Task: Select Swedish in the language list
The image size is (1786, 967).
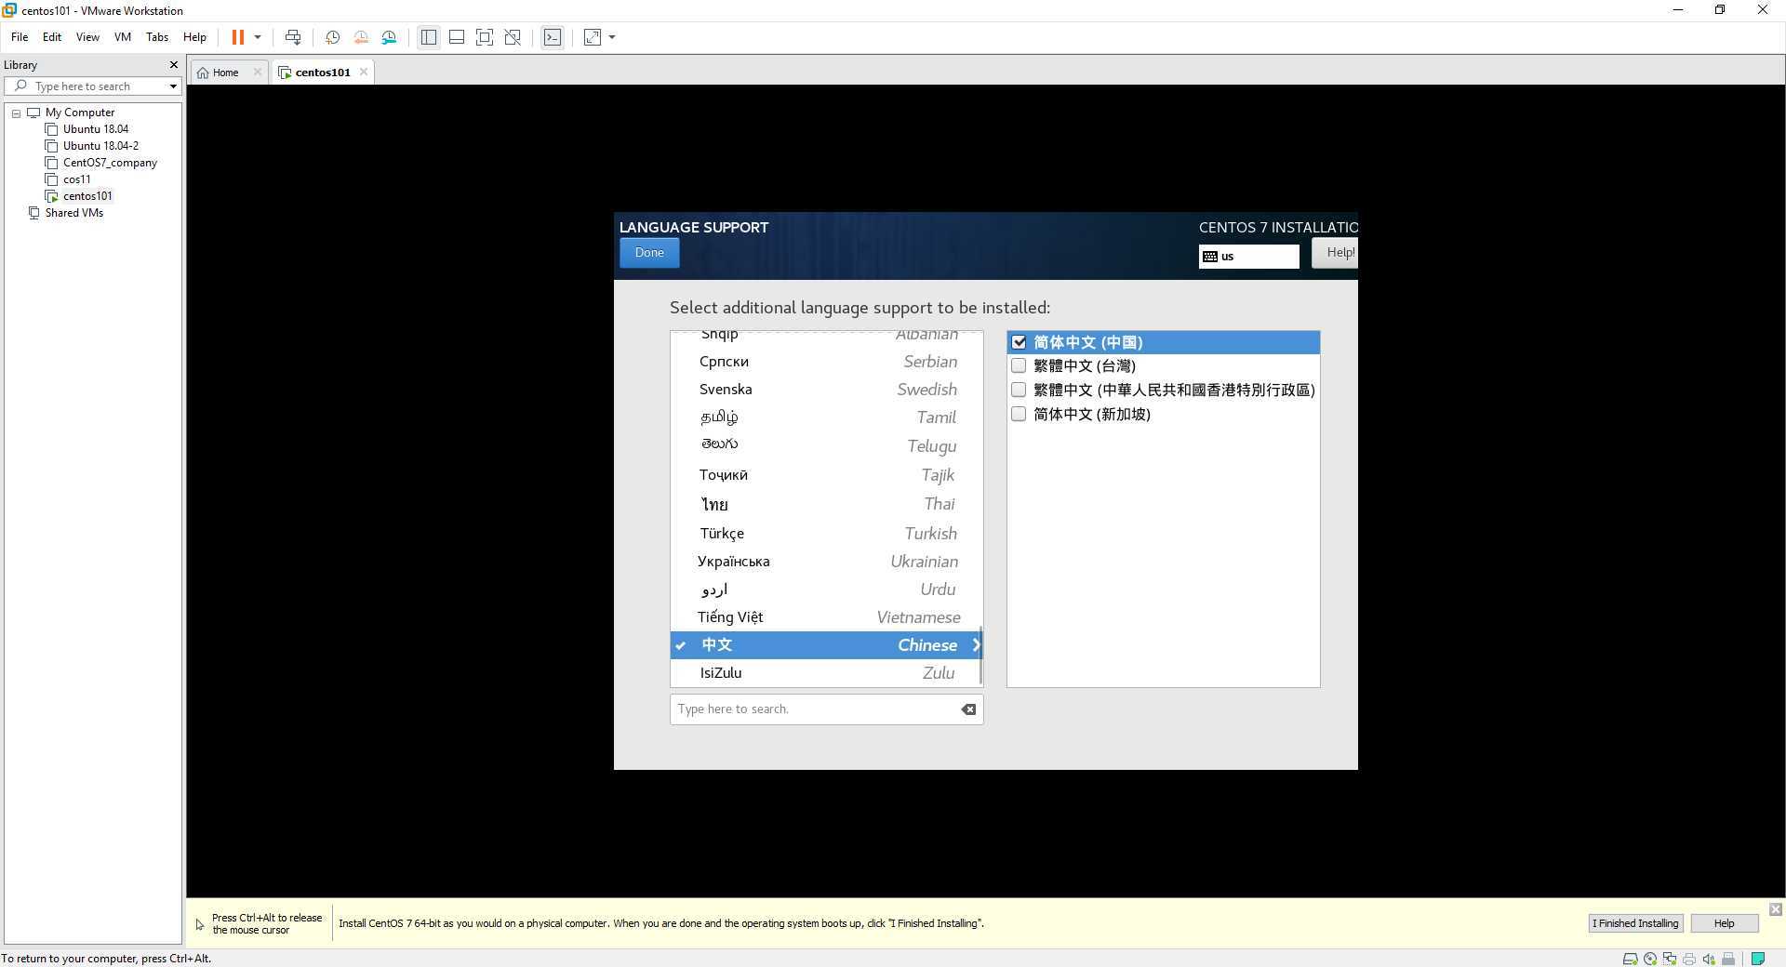Action: click(826, 390)
